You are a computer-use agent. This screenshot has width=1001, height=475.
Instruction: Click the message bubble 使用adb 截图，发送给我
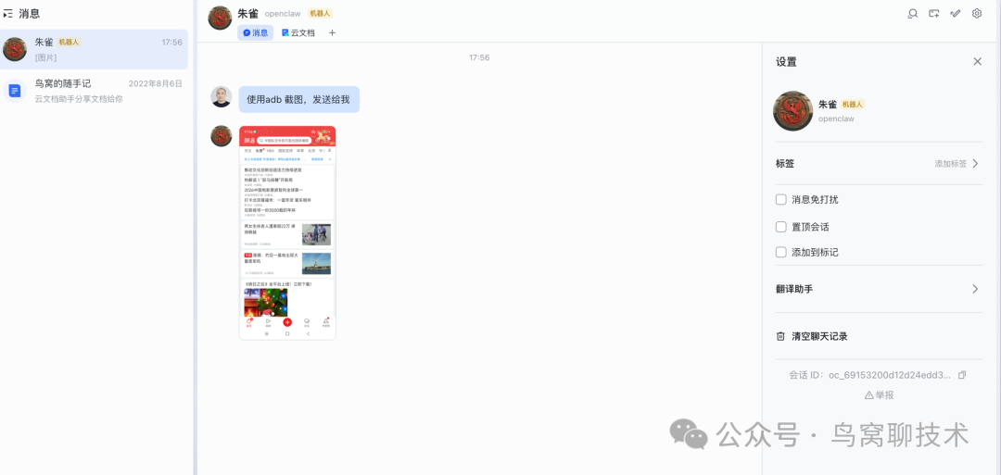tap(298, 99)
